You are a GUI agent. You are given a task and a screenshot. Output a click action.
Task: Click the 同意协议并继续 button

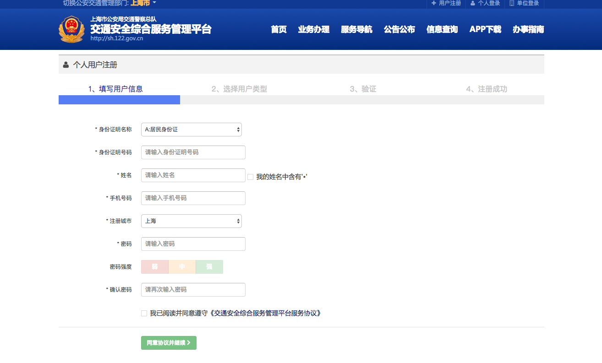[169, 343]
